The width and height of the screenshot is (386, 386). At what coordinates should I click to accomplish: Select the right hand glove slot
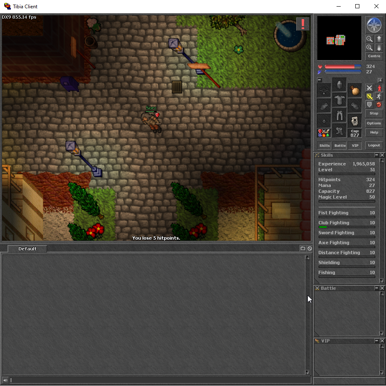click(355, 106)
